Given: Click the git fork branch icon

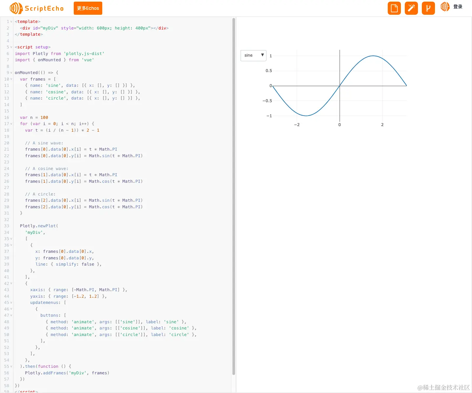Looking at the screenshot, I should [x=428, y=8].
